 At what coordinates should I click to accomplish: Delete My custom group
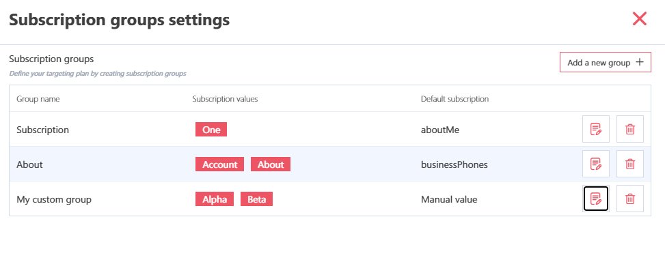pos(629,199)
